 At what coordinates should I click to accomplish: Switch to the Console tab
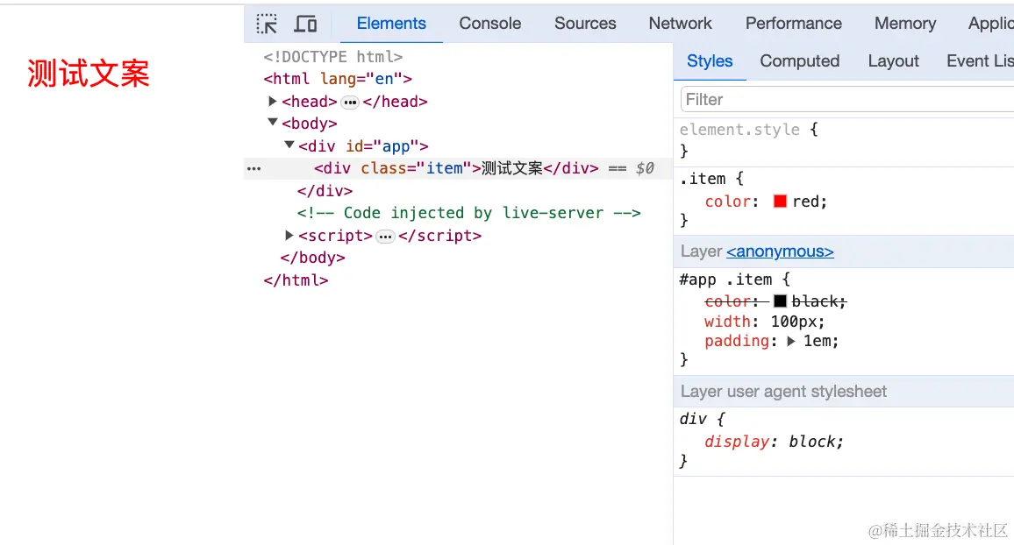(490, 24)
